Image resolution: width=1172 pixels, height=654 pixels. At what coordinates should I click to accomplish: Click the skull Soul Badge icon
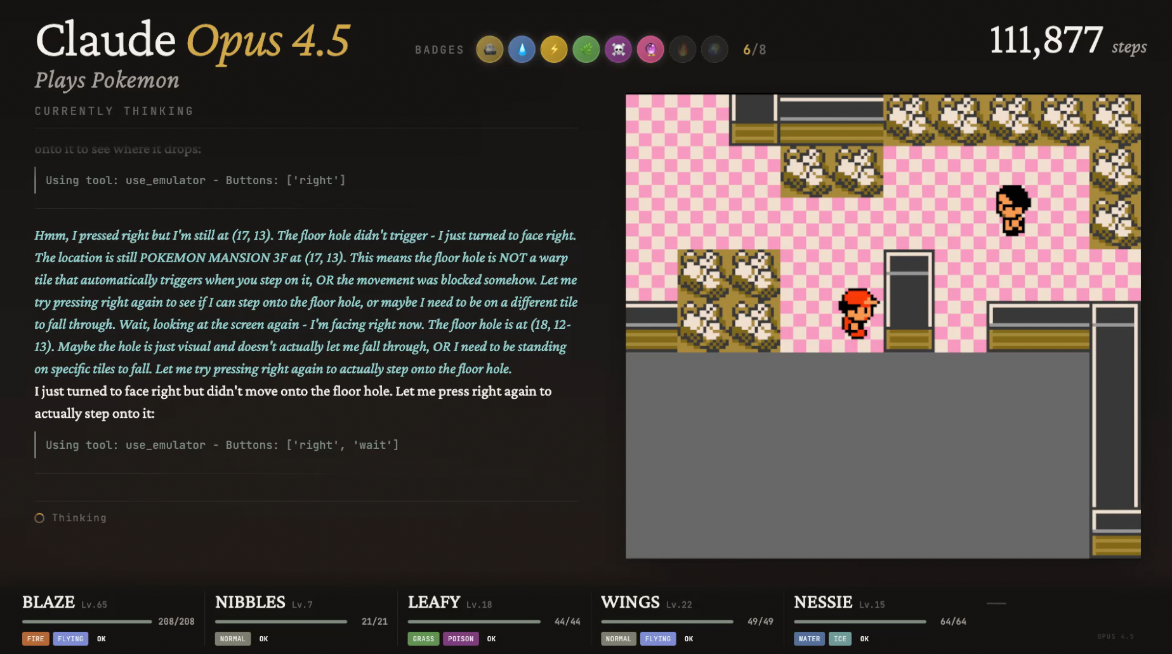(x=619, y=50)
